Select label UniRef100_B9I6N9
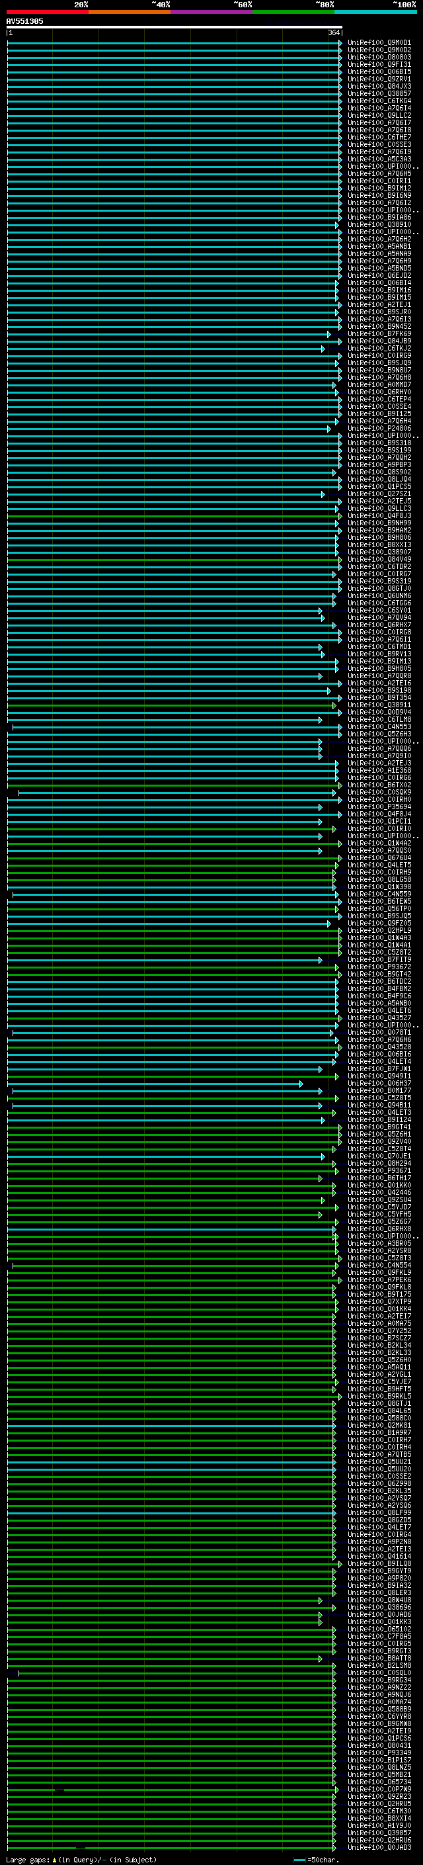Screen dimensions: 423x1865 [379, 195]
